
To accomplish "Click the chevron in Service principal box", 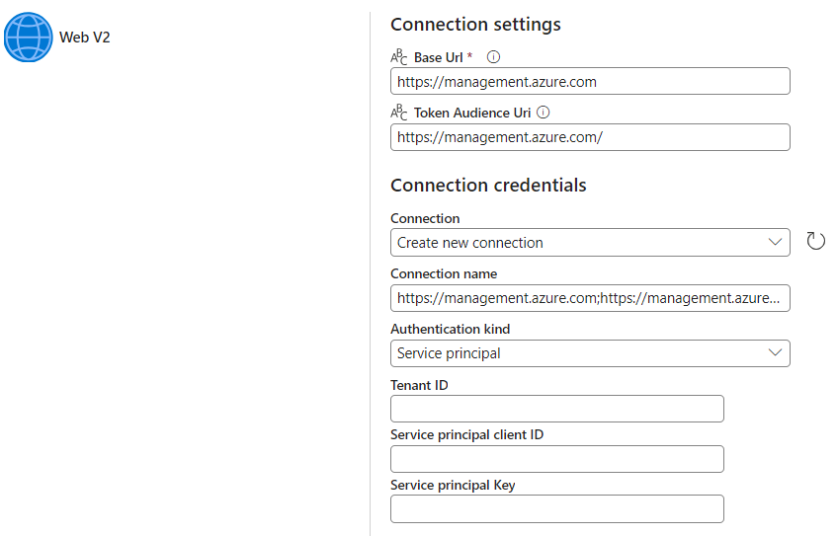I will pos(775,352).
